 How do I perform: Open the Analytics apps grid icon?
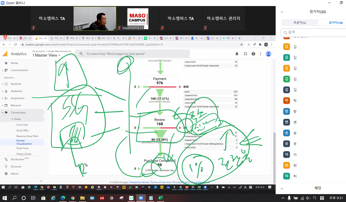tap(245, 54)
